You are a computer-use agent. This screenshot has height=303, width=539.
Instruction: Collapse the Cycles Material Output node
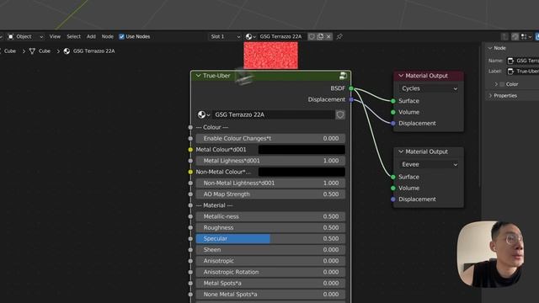pos(401,76)
